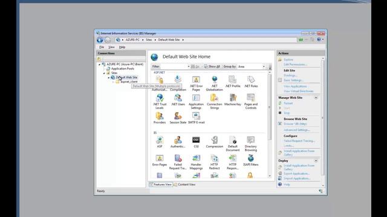Open the Basic Settings... link
This screenshot has width=387, height=217.
pyautogui.click(x=293, y=80)
